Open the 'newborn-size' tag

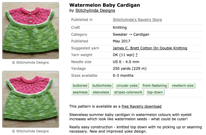point(183,86)
